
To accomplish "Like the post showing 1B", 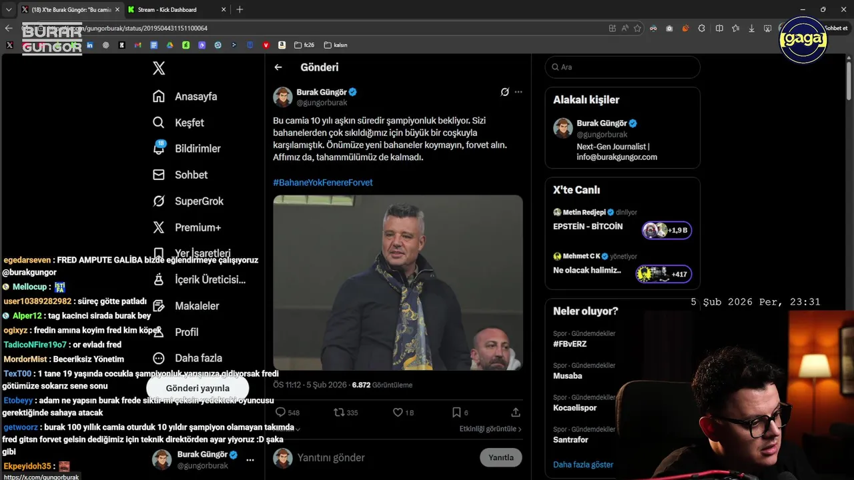I will click(398, 413).
